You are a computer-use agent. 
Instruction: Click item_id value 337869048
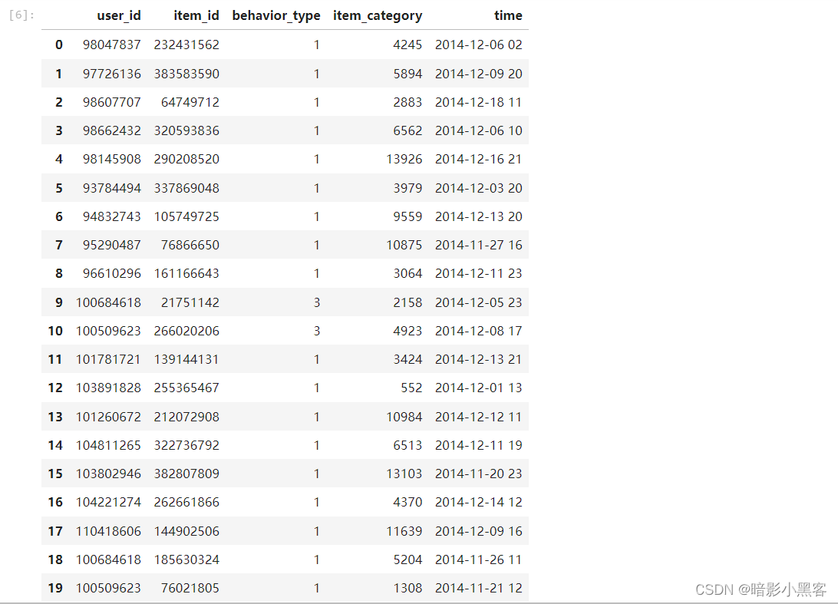pos(186,188)
